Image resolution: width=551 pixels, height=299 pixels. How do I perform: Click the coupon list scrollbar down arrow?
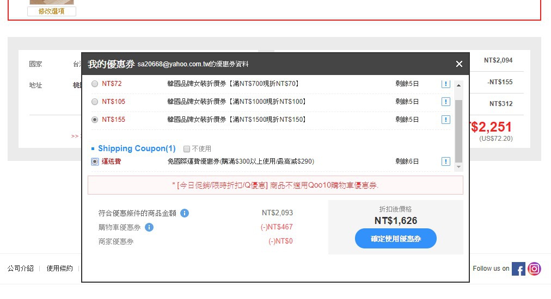458,167
